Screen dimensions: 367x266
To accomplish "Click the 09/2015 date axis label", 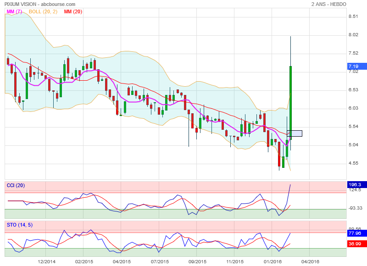I will click(x=197, y=261).
